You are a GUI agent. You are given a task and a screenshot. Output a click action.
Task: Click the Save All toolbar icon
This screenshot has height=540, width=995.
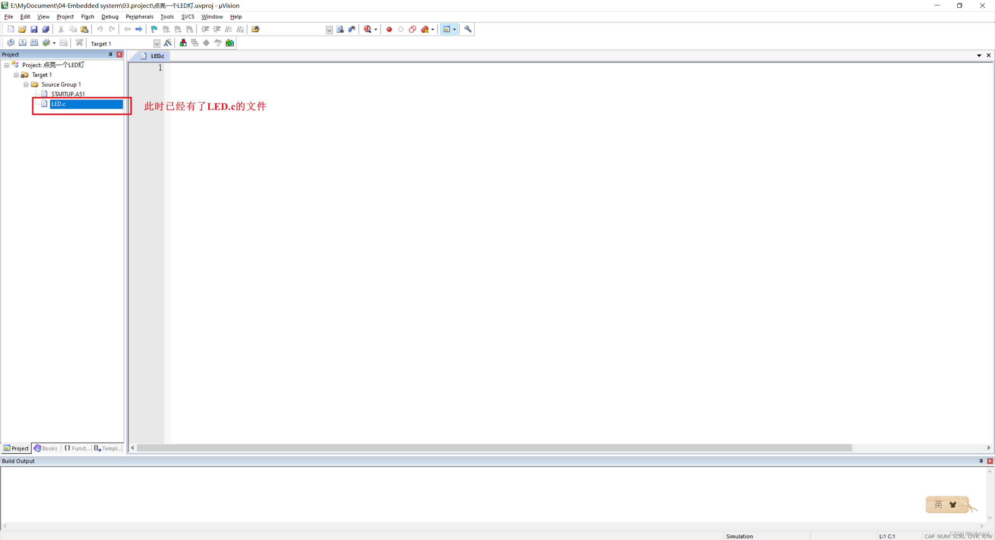[x=45, y=29]
